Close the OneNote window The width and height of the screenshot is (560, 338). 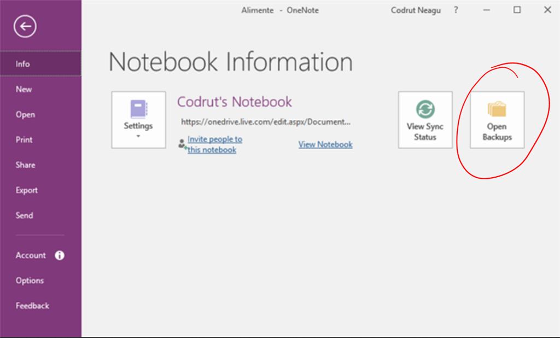(547, 10)
